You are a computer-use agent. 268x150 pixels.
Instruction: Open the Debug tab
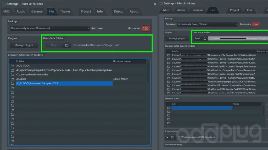119,11
